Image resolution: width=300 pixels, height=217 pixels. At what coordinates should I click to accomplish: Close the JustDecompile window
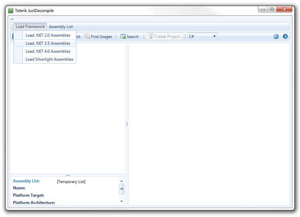click(284, 9)
